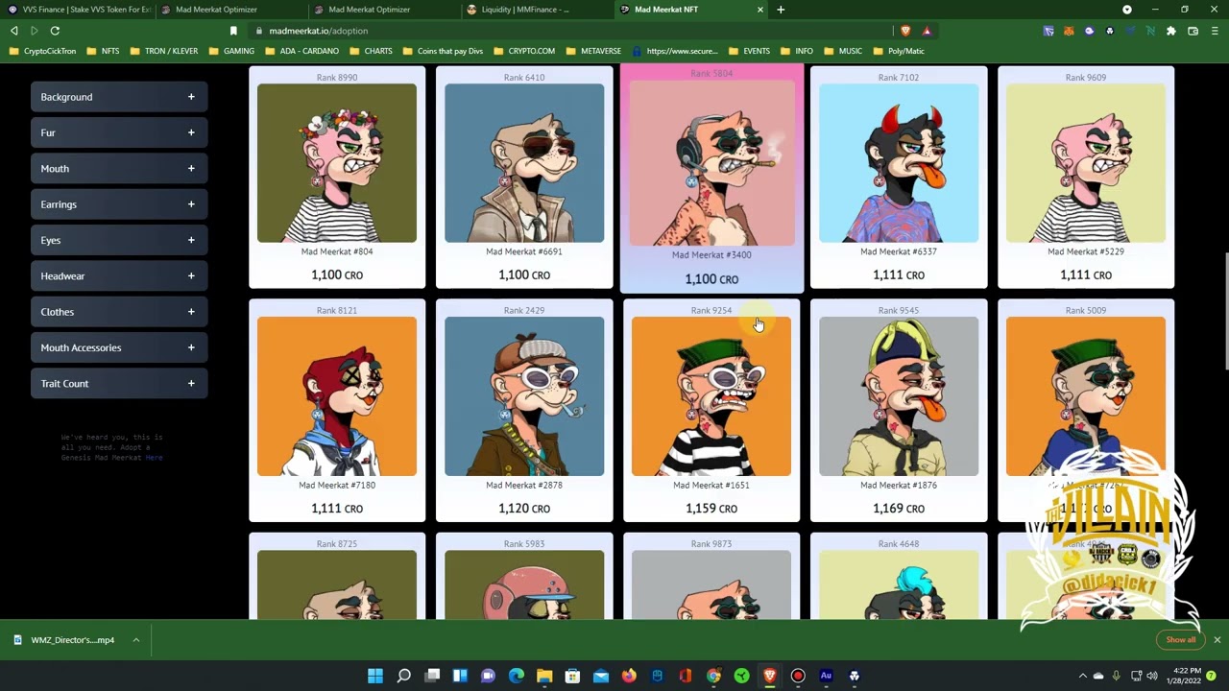Screen dimensions: 1229x691
Task: Open Google Chrome from taskbar
Action: [x=713, y=676]
